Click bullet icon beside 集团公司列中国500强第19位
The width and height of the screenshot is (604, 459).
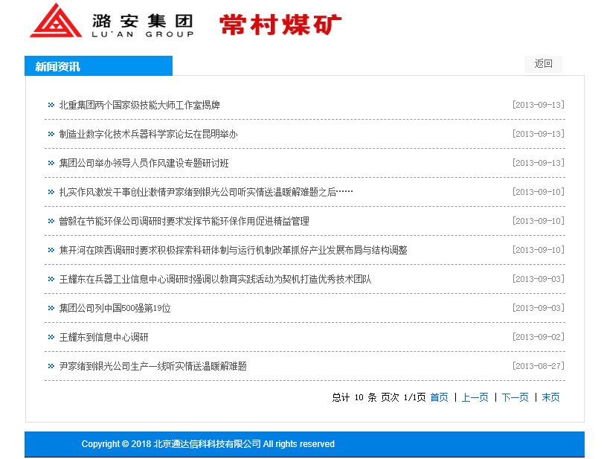[x=51, y=308]
